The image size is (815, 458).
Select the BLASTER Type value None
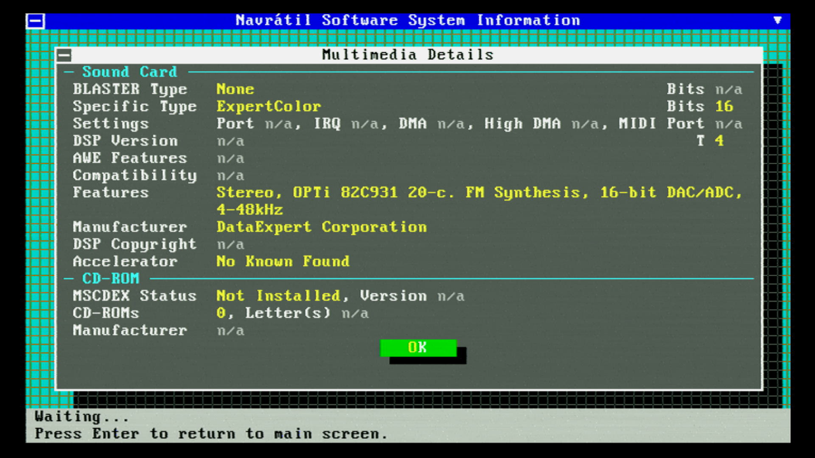pyautogui.click(x=235, y=89)
